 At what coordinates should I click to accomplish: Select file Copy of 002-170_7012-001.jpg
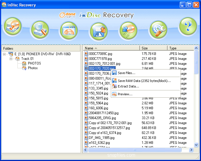110,123
